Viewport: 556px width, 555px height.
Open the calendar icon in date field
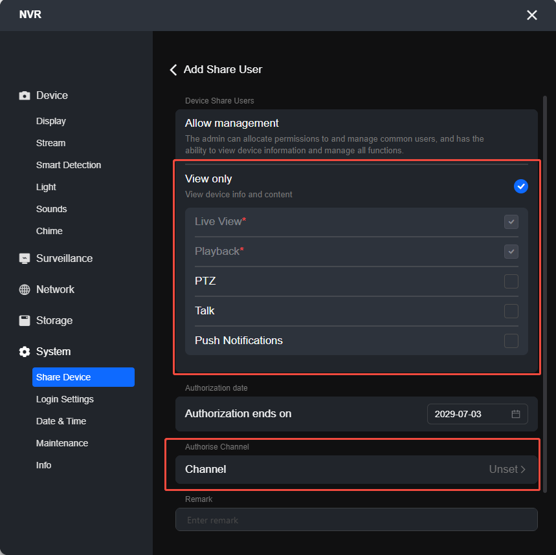[x=516, y=414]
